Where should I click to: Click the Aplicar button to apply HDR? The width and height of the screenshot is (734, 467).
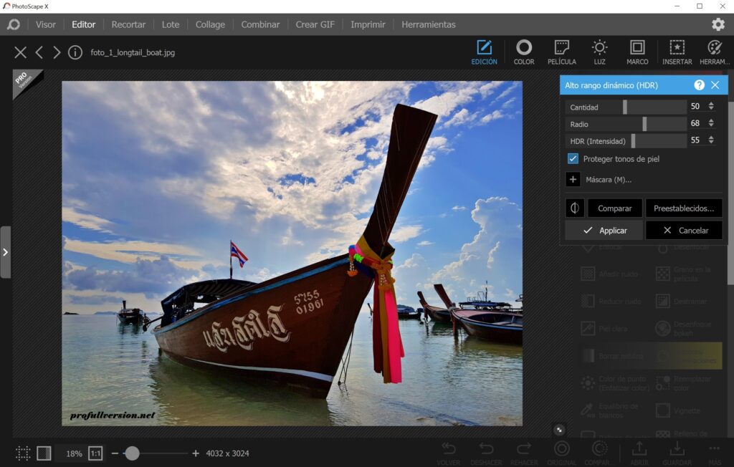point(604,230)
